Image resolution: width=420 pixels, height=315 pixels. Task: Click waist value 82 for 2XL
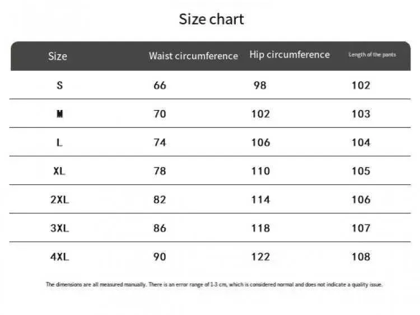[x=160, y=199]
